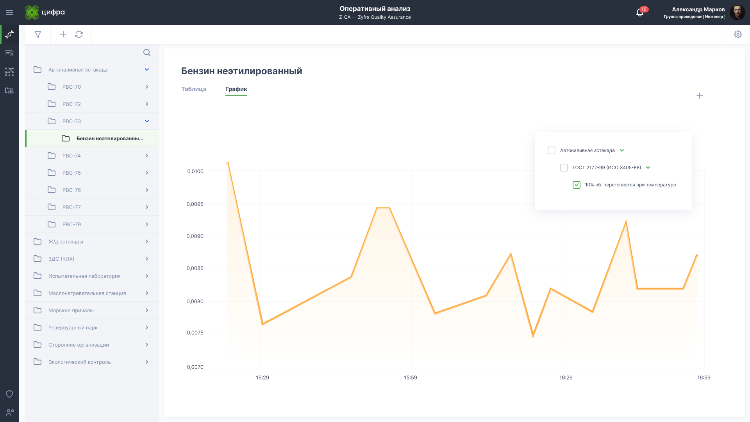Collapse the РВС-73 folder chevron
The width and height of the screenshot is (750, 422).
coord(147,121)
